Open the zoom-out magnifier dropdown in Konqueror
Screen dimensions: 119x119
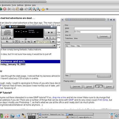38,9
